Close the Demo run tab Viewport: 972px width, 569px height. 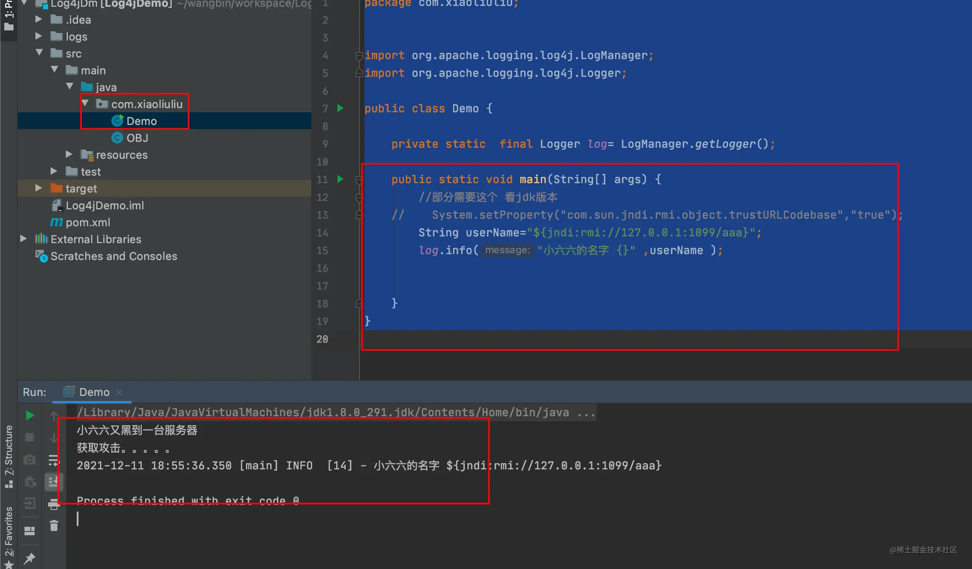119,393
